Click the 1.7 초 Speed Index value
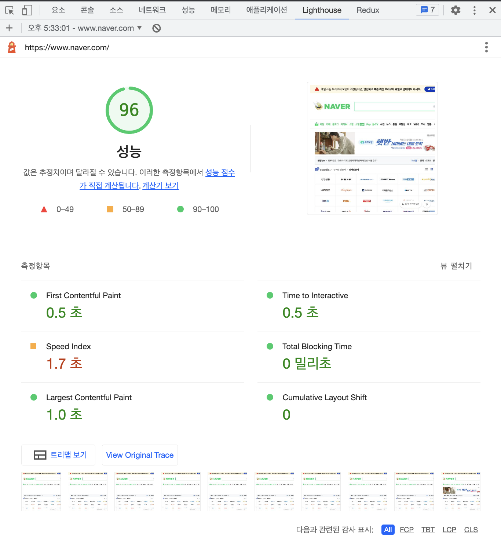Image resolution: width=501 pixels, height=537 pixels. pos(64,364)
